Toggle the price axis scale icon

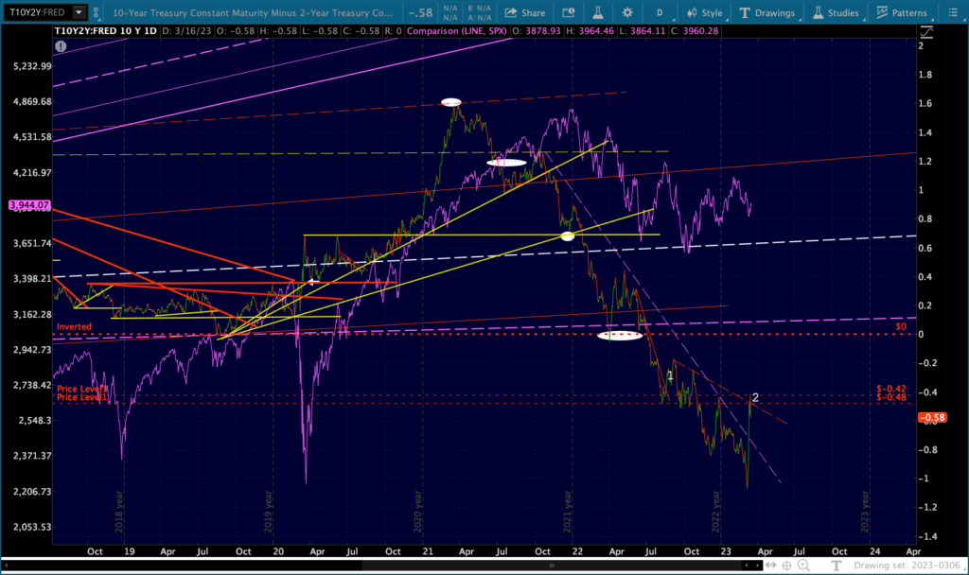[926, 31]
